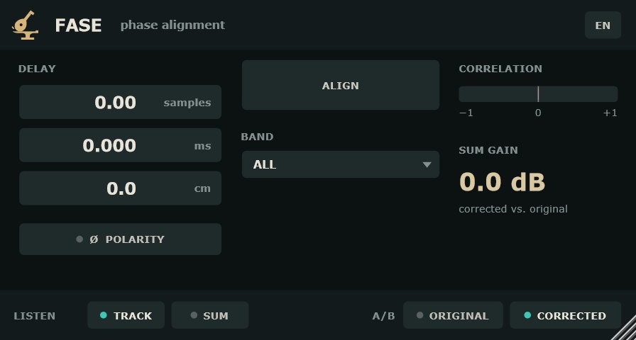The width and height of the screenshot is (636, 340).
Task: Select SUM listen mode
Action: 209,315
